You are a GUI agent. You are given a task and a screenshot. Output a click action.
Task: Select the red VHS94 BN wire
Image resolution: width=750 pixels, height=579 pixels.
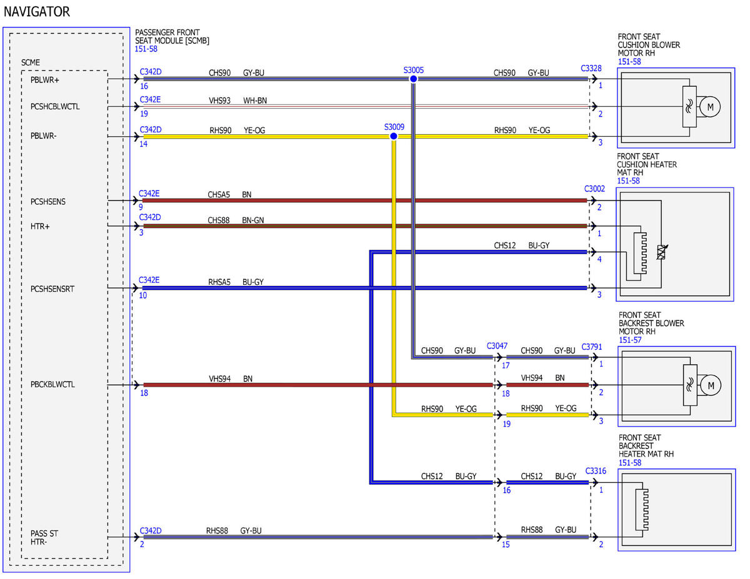(319, 385)
